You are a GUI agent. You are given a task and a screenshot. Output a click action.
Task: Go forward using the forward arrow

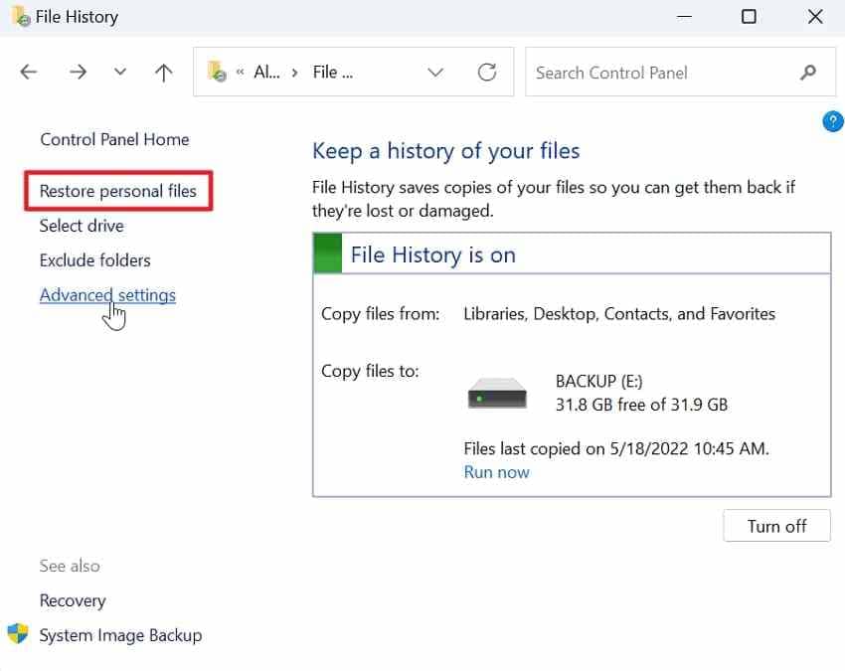tap(79, 72)
